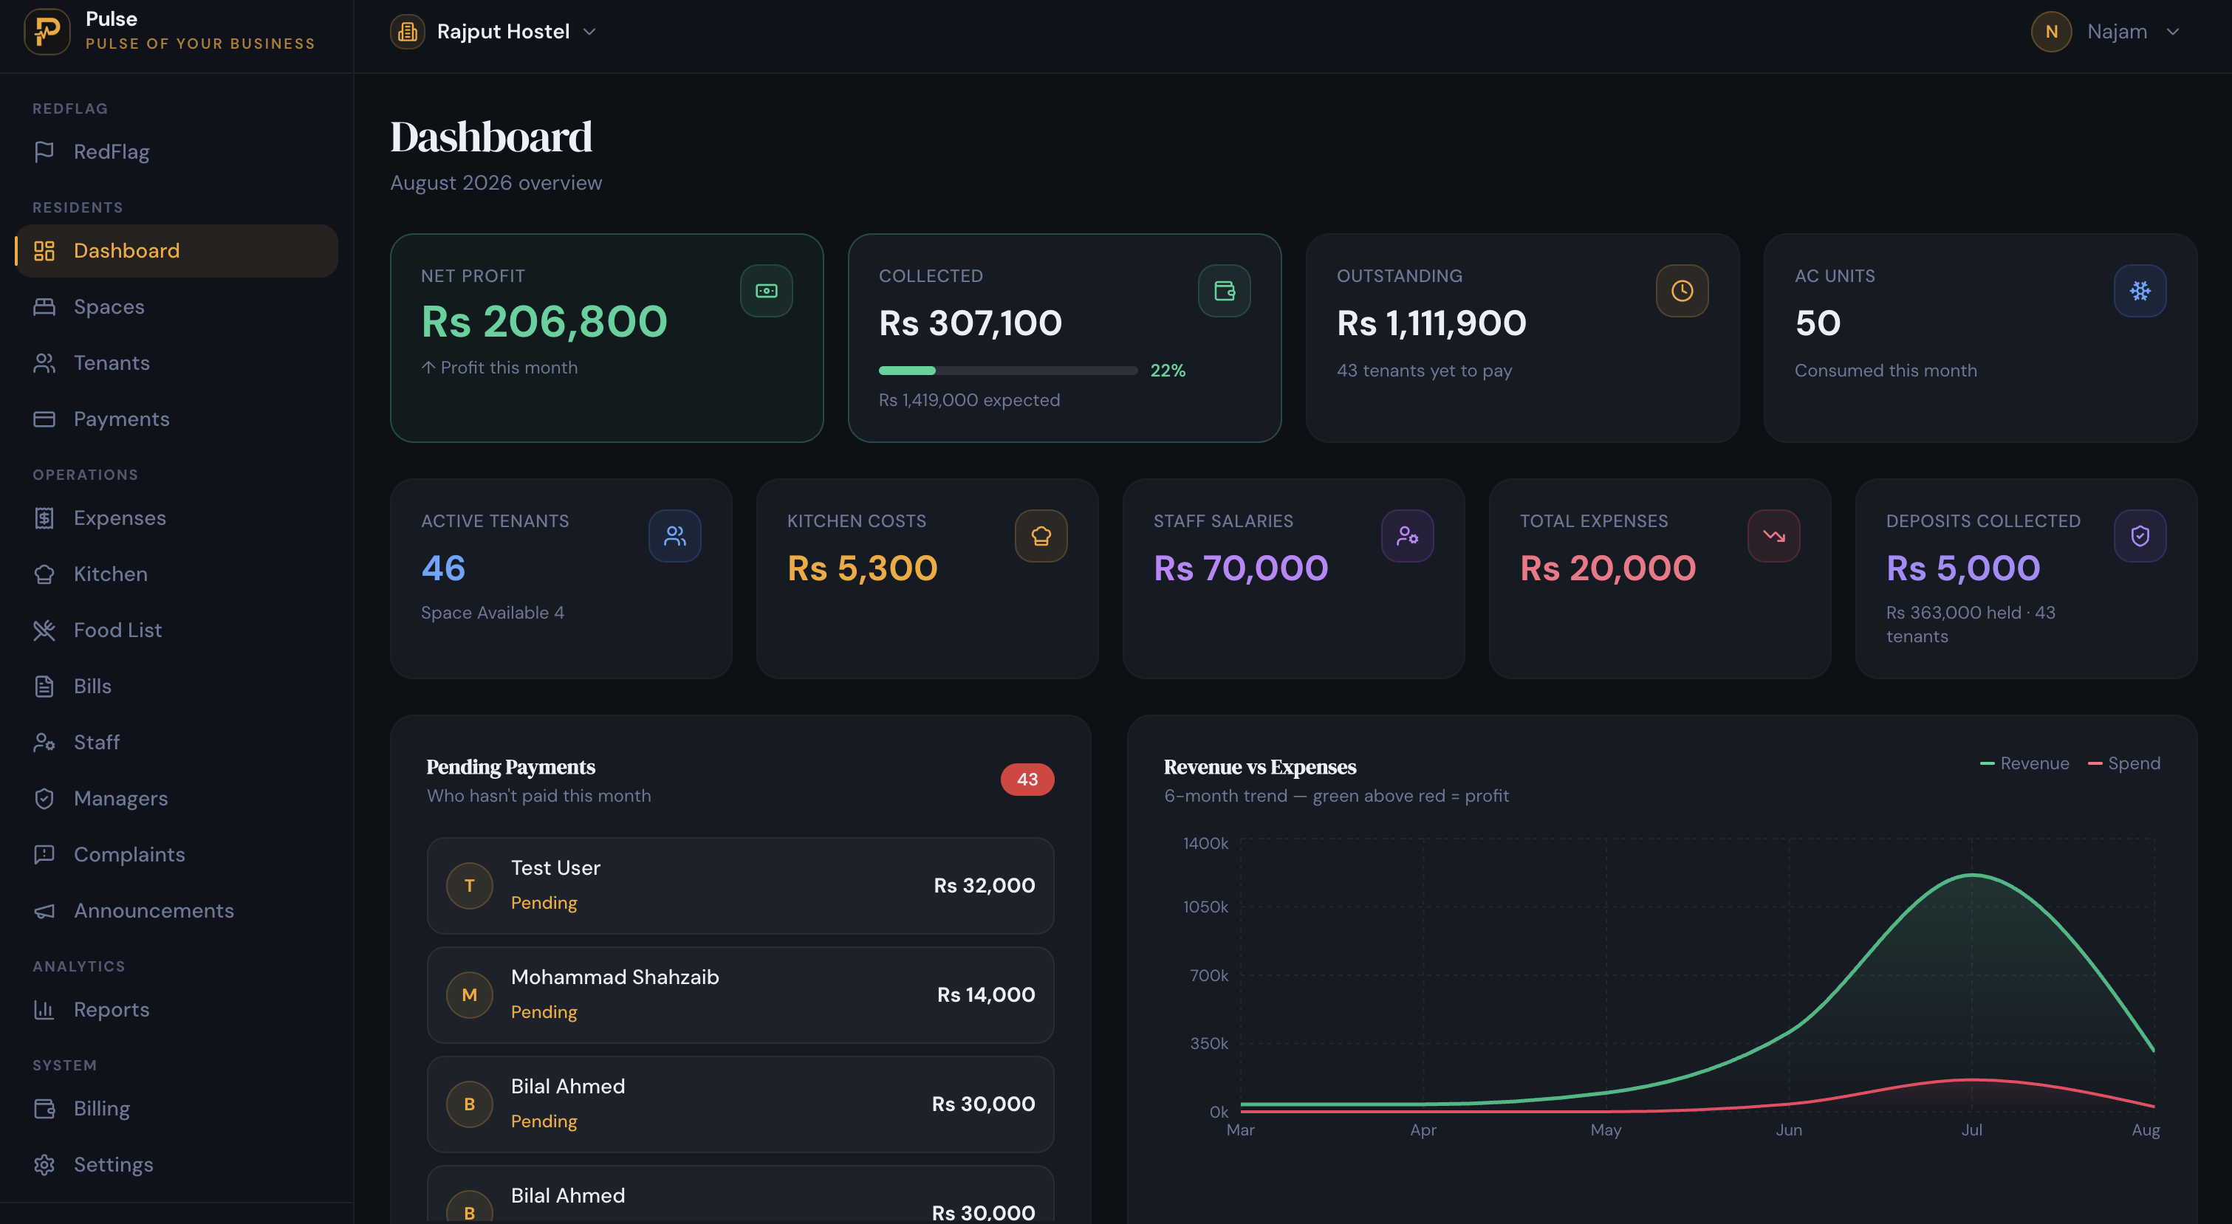This screenshot has width=2232, height=1224.
Task: Click the Total Expenses trending-down icon
Action: 1773,536
